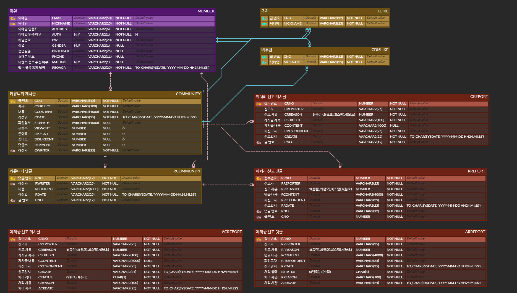Screen dimensions: 517x293
Task: Click the foreign key icon beside CWRITER
Action: tap(12, 150)
